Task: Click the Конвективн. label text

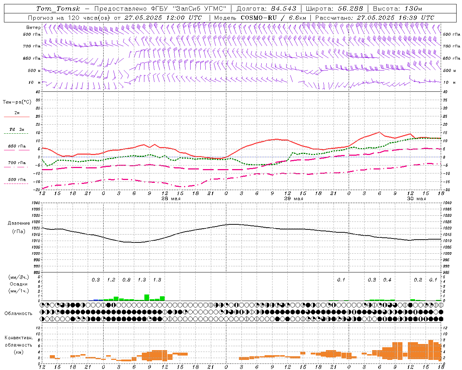Action: tap(18, 338)
